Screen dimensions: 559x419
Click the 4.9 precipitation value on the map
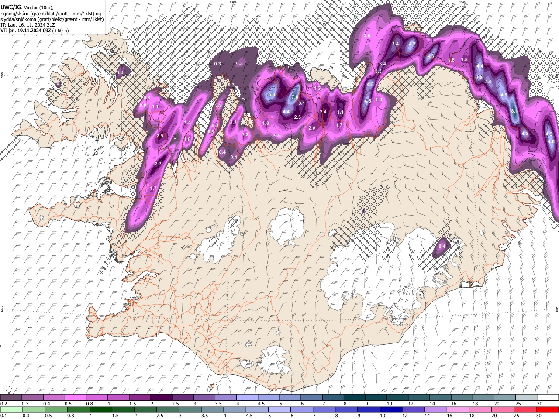tap(504, 95)
